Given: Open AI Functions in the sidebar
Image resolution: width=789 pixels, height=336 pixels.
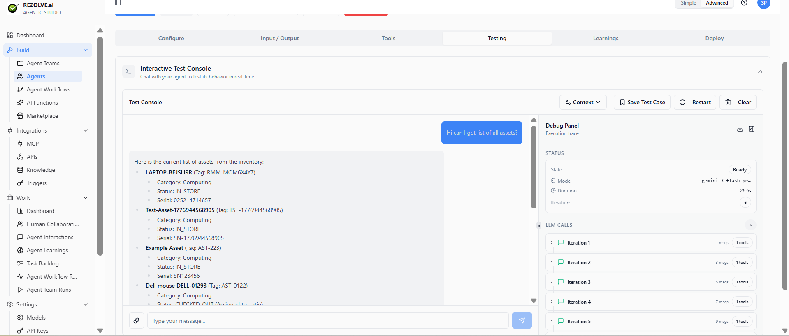Looking at the screenshot, I should [x=42, y=103].
